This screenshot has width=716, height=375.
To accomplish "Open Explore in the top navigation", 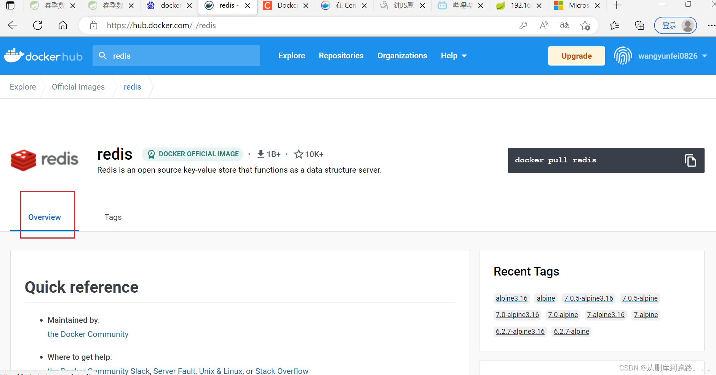I will pos(292,56).
